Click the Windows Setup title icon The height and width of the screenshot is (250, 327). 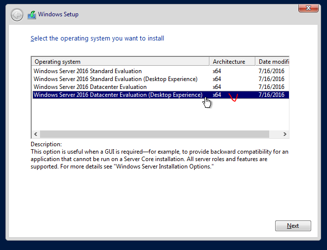point(32,15)
